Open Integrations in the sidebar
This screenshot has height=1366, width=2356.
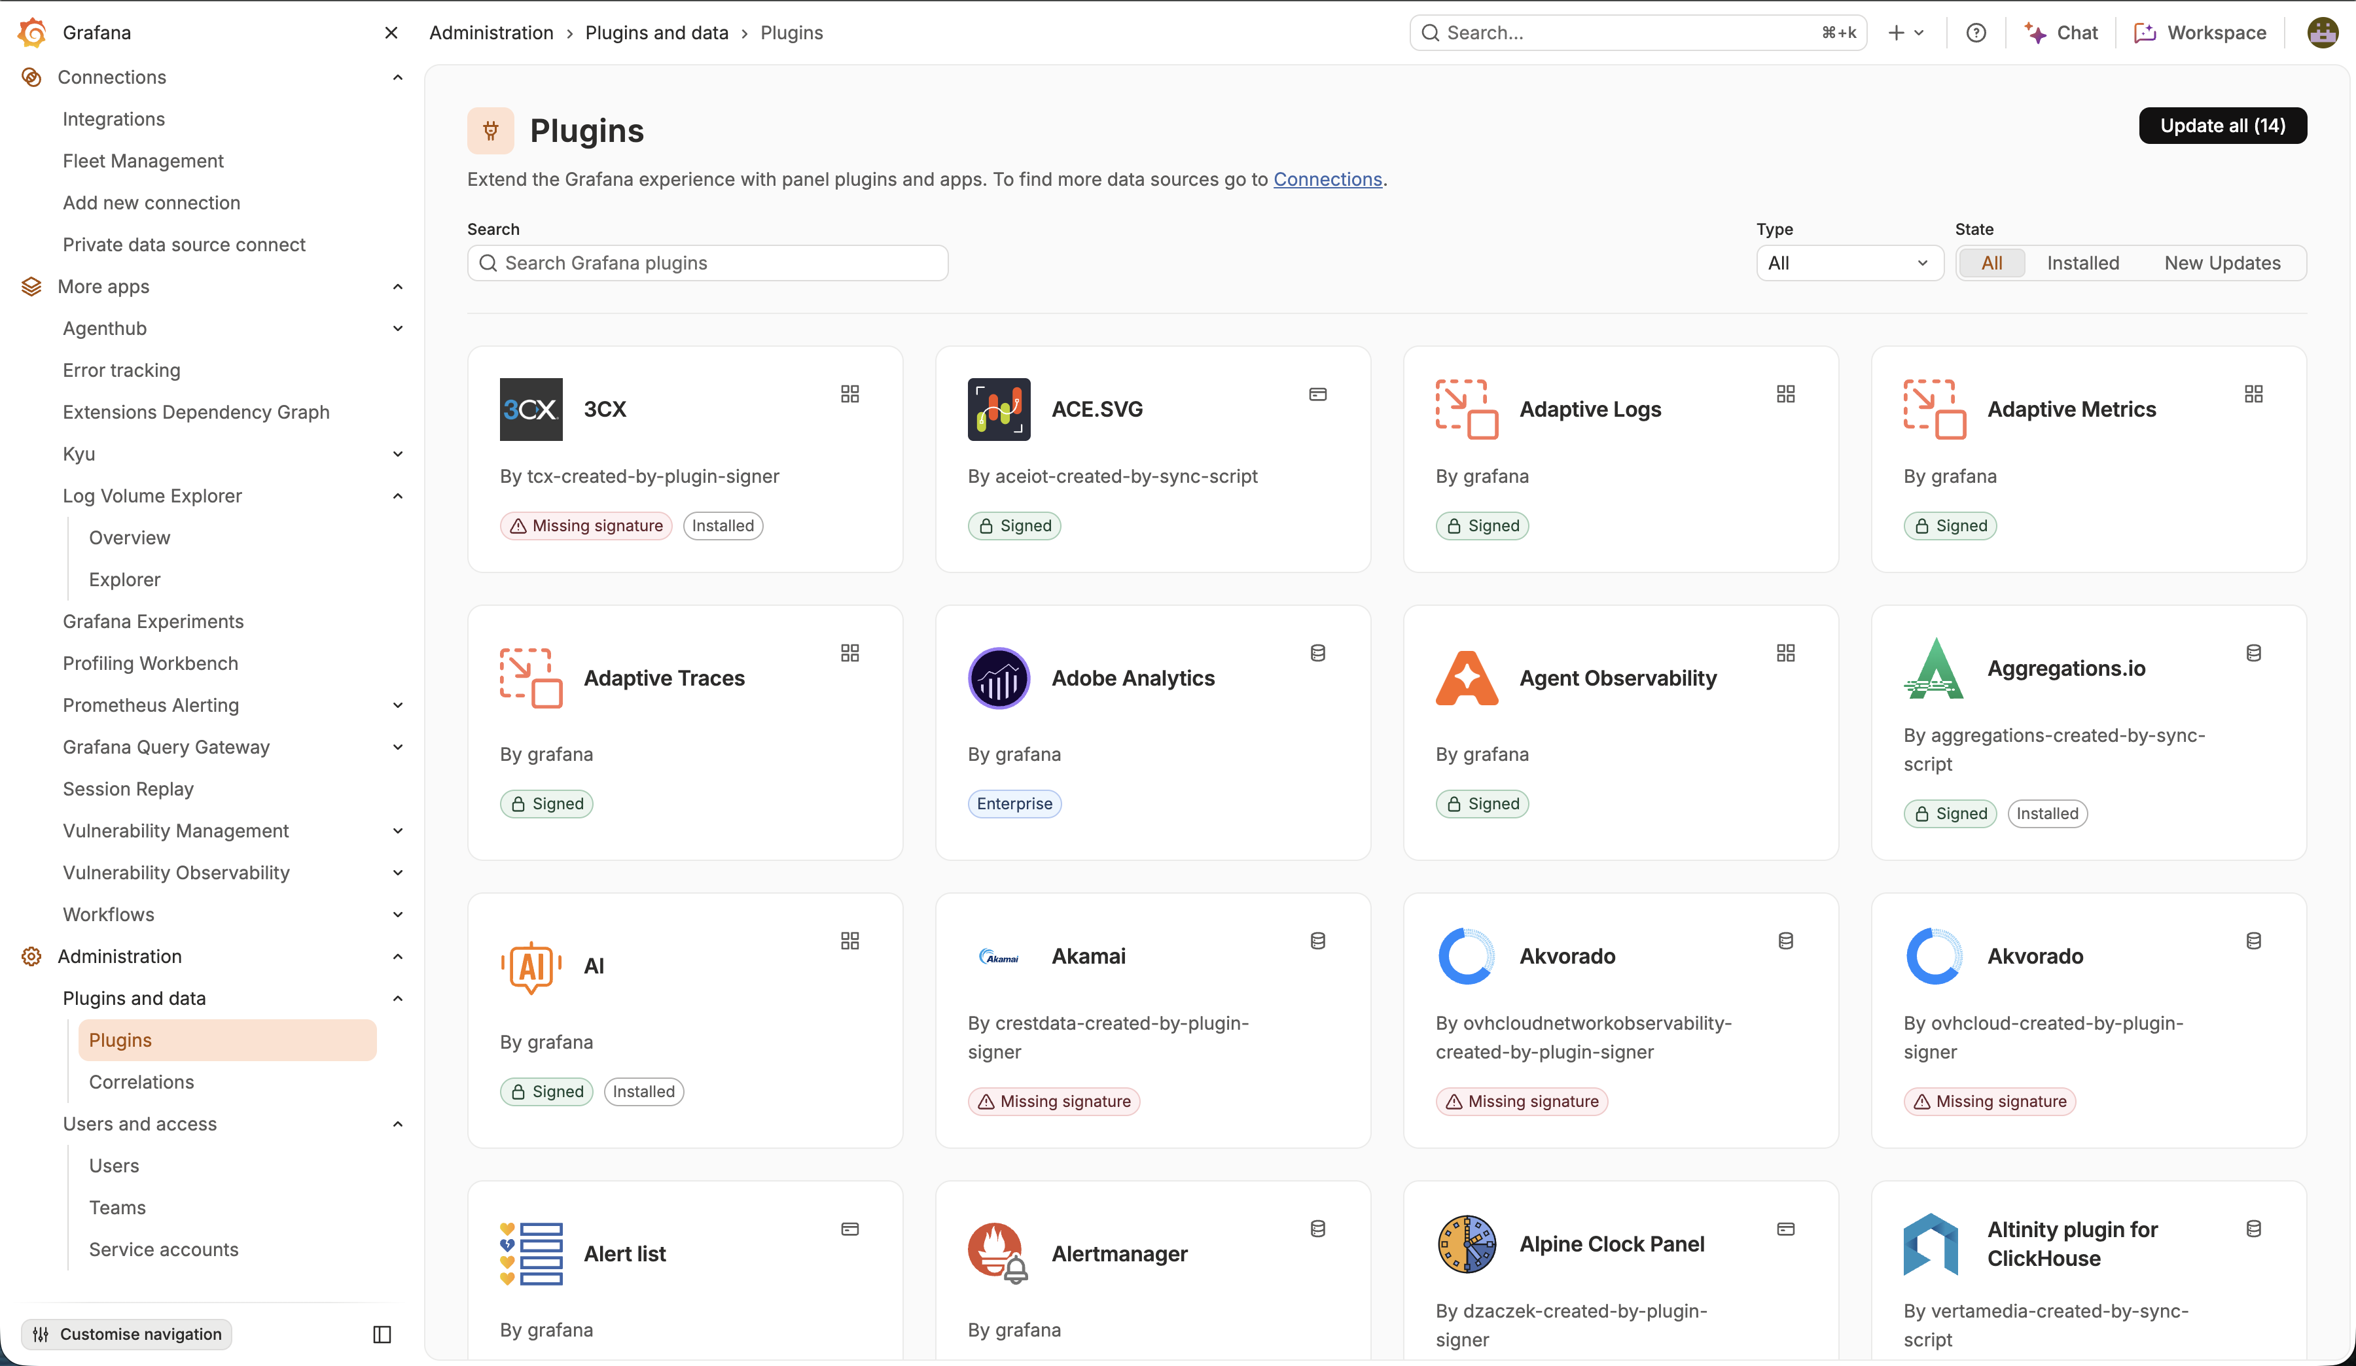tap(113, 118)
